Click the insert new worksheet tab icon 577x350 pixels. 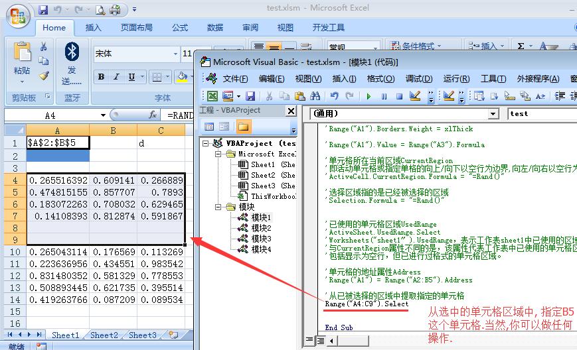point(173,335)
